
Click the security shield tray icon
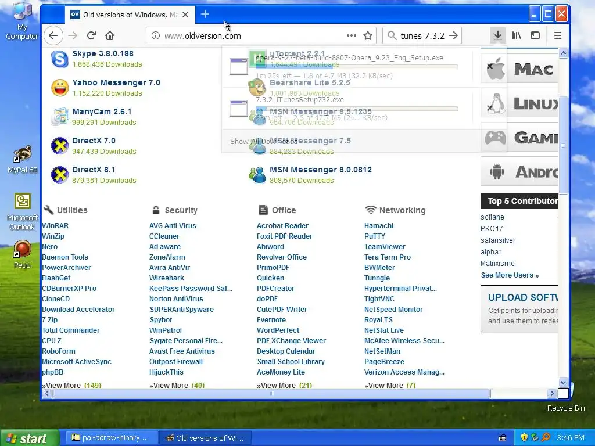pos(524,437)
